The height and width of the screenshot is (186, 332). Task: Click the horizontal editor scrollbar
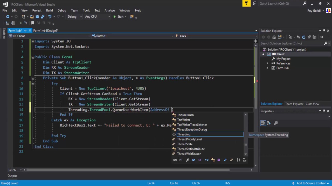click(128, 170)
